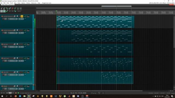
Task: Click the Open project toolbar icon
Action: tap(4, 8)
